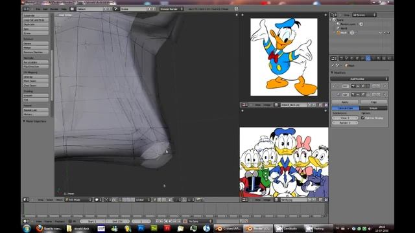Click the red record keyframe button
This screenshot has height=233, width=415.
click(185, 221)
